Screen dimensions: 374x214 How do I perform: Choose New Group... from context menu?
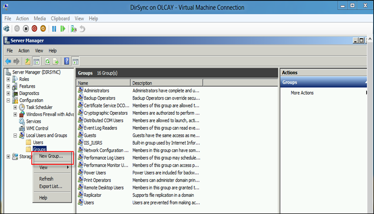[52, 156]
